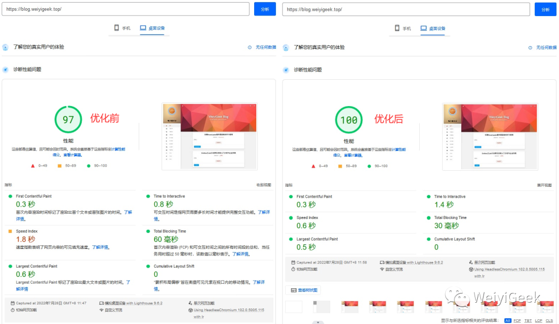
Task: Select 桌面设备 tab in the 优化后 panel
Action: (x=433, y=28)
